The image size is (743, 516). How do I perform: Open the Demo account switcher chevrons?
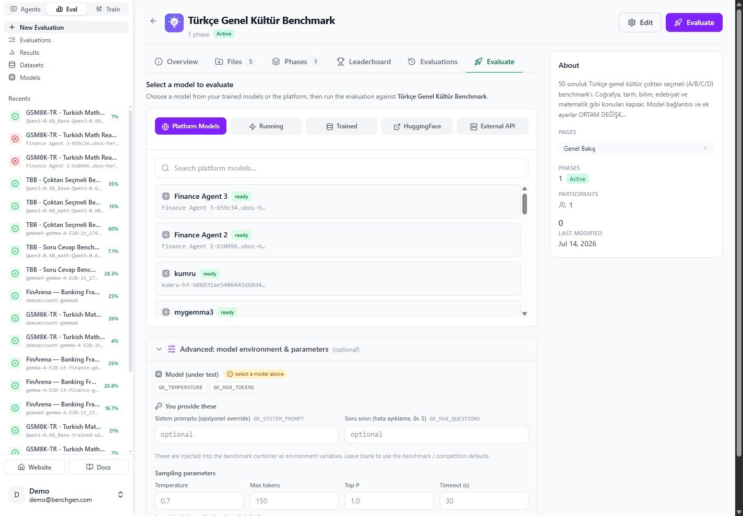(x=121, y=495)
